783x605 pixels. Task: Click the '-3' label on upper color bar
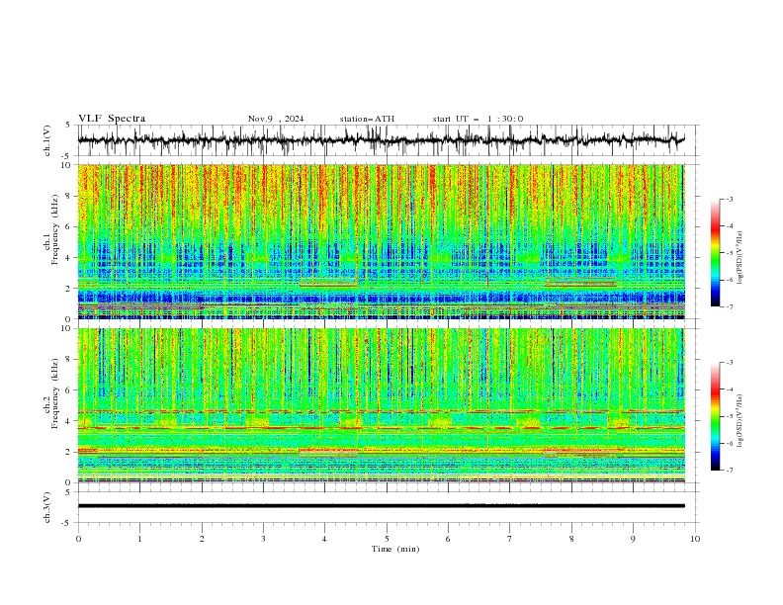point(729,199)
